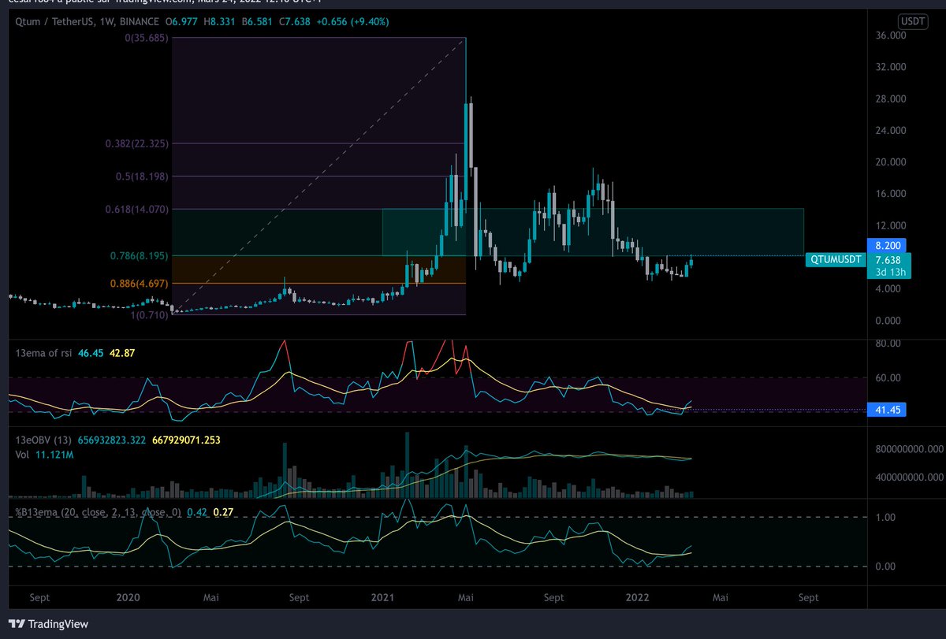Viewport: 946px width, 639px height.
Task: Click the 0.618(14.070) Fibonacci level label
Action: tap(137, 209)
